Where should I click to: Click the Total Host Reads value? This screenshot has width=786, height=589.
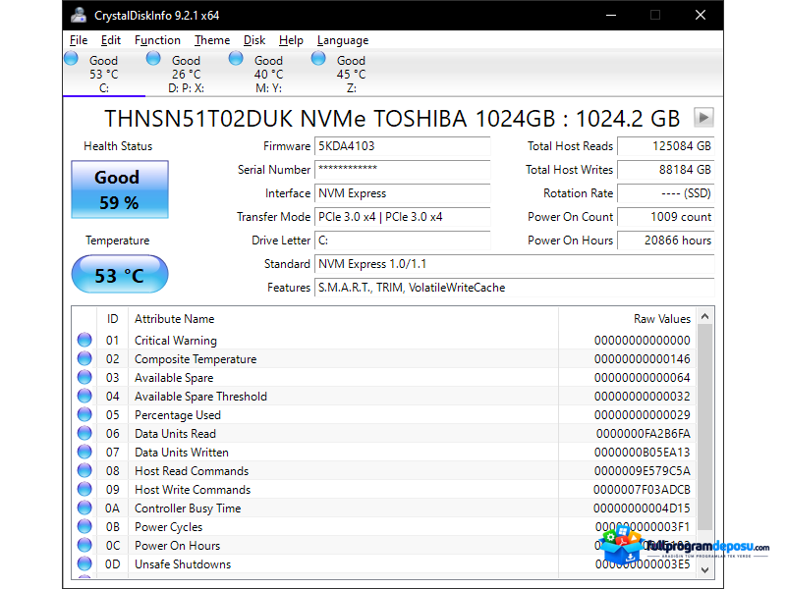(666, 146)
